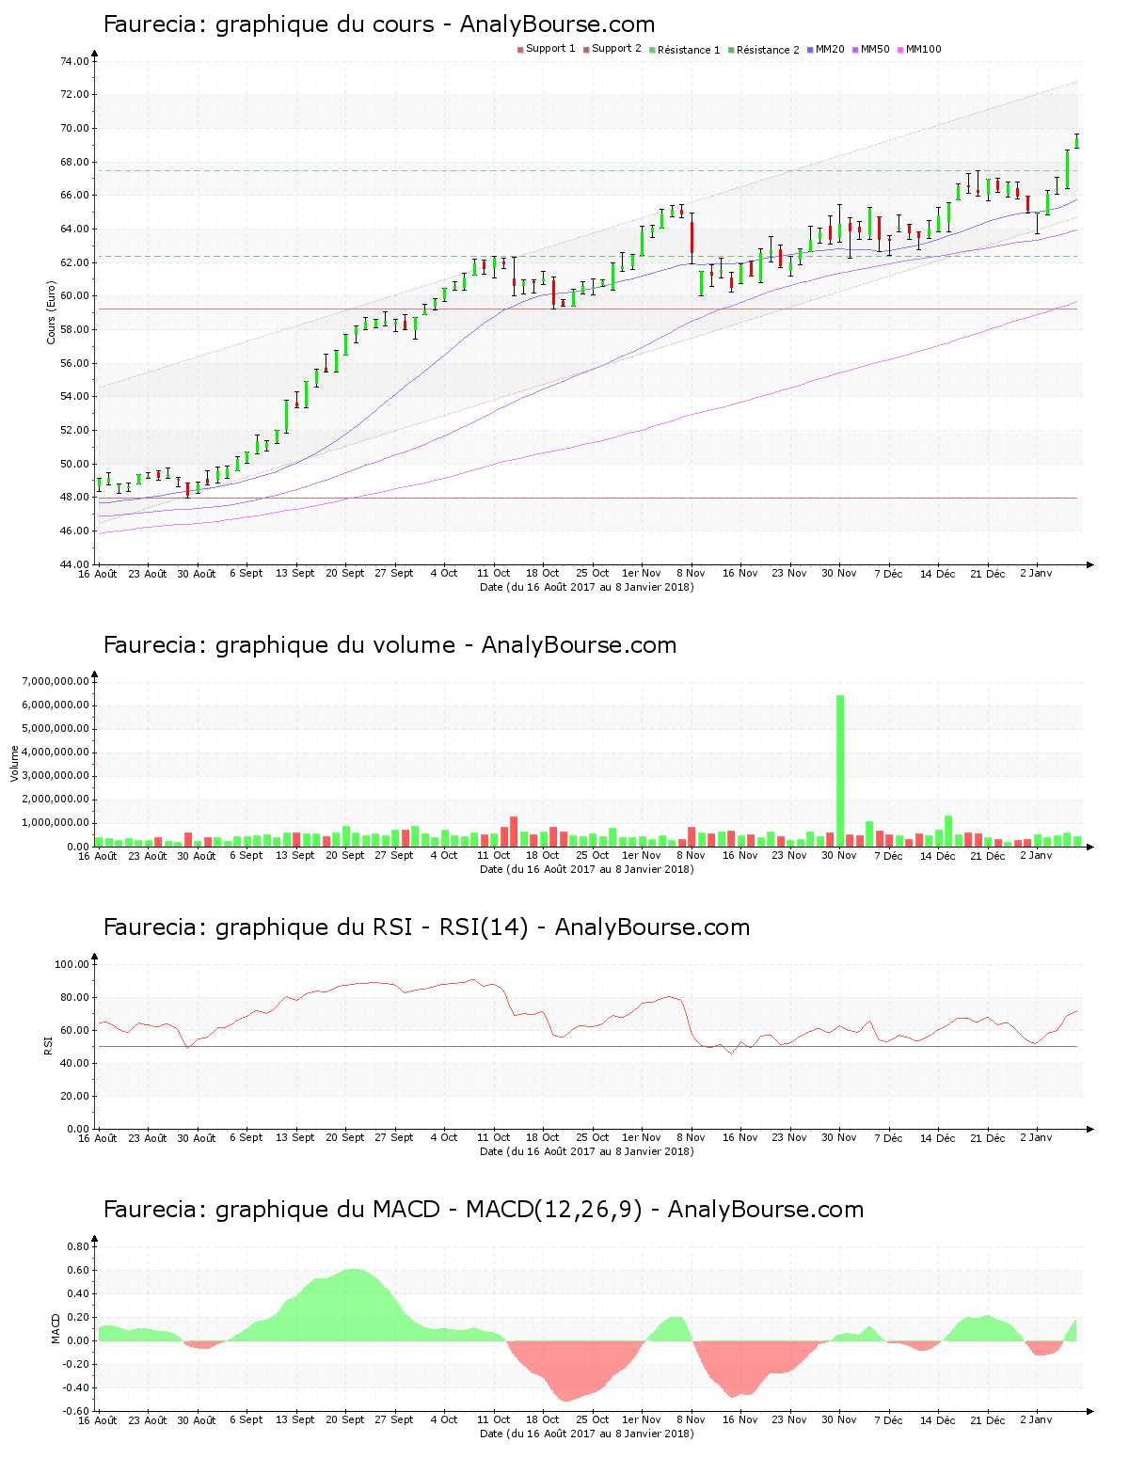Select the 'Résistance 2' legend label
Viewport: 1129px width, 1458px height.
point(768,49)
